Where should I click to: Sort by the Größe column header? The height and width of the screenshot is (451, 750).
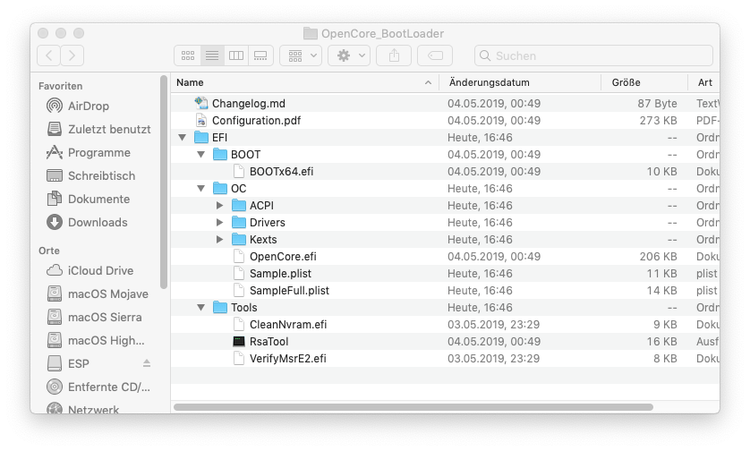click(644, 82)
